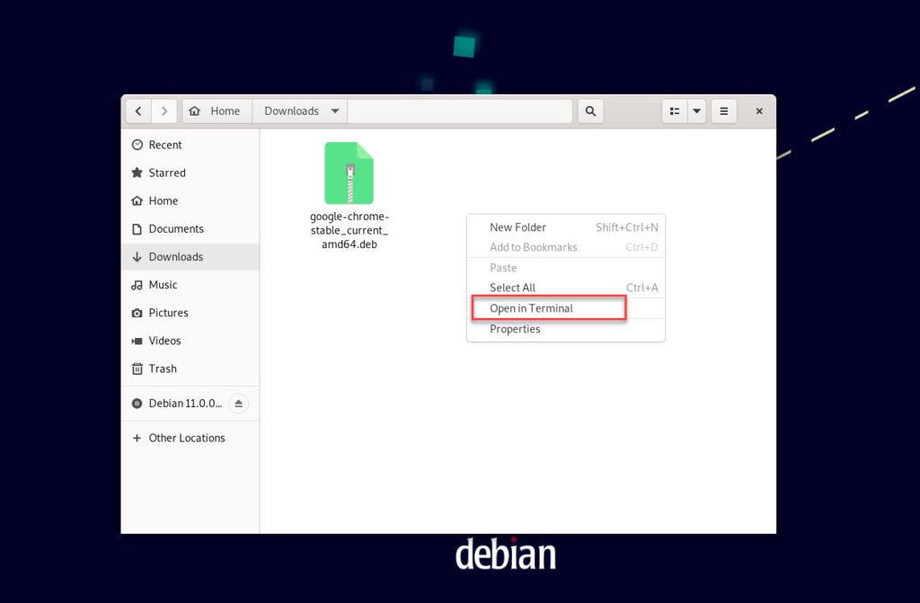Choose New Folder from the context menu
The height and width of the screenshot is (603, 920).
pyautogui.click(x=566, y=227)
